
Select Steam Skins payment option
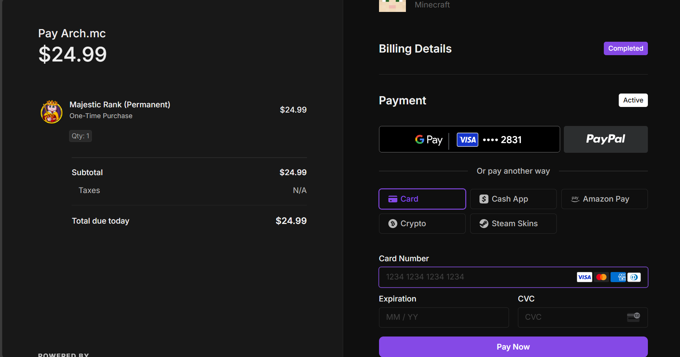coord(513,224)
